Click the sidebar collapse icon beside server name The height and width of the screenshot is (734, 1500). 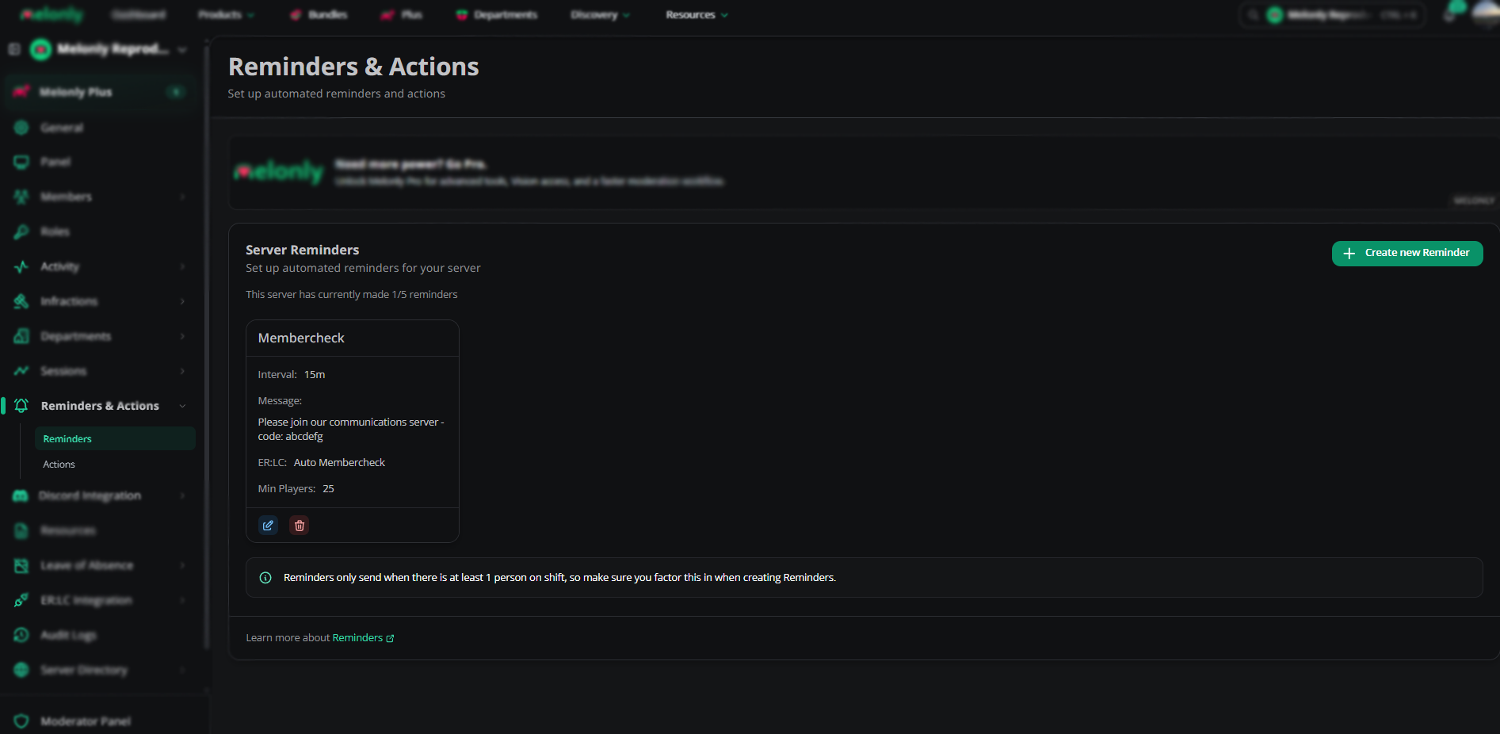[14, 49]
